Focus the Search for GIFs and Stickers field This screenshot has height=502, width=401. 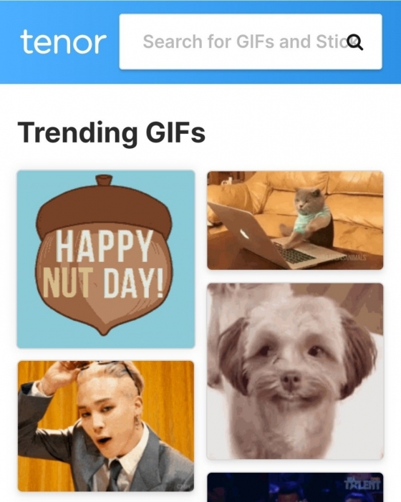pos(251,42)
